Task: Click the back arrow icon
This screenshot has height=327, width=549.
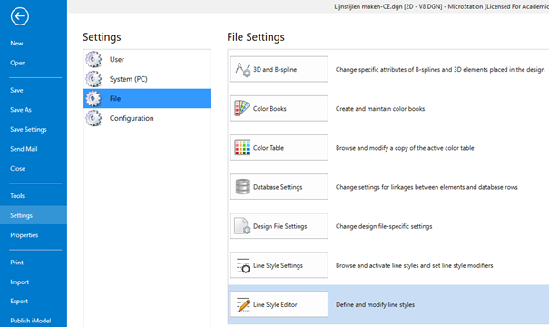Action: [20, 16]
